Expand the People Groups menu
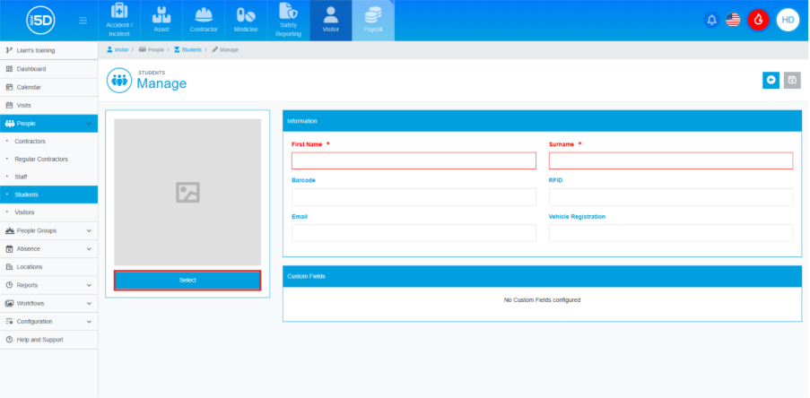This screenshot has height=398, width=810. point(48,230)
